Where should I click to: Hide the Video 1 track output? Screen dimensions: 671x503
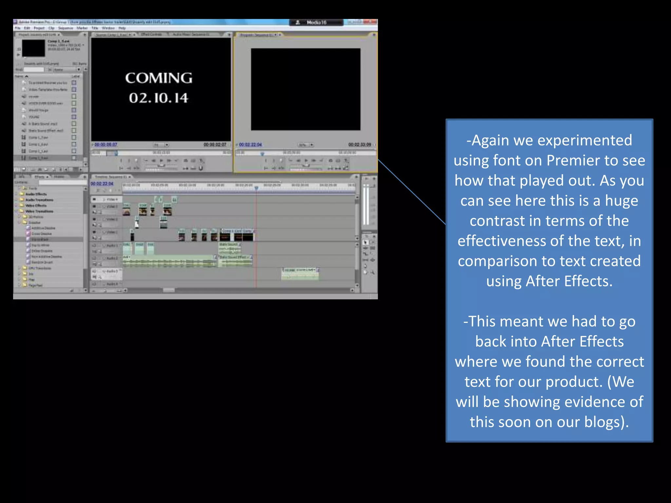click(x=94, y=232)
